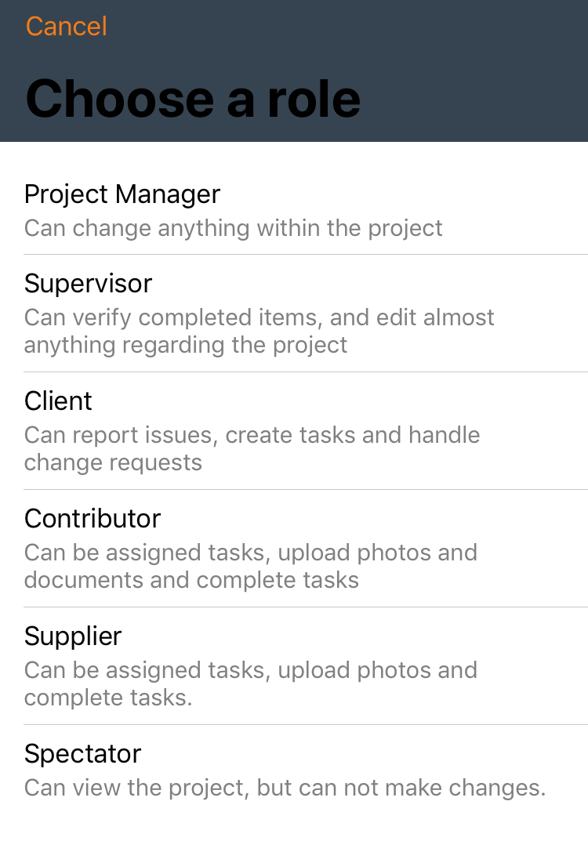The width and height of the screenshot is (588, 841).
Task: Click divider line above Spectator role
Action: (x=306, y=725)
